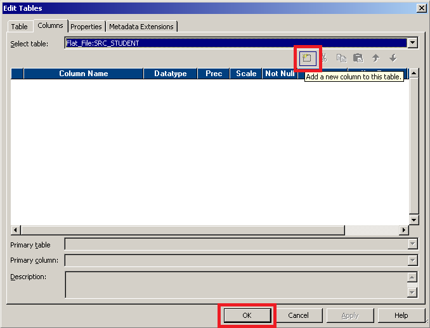Close the Edit Tables dialog
The image size is (430, 328).
(422, 8)
